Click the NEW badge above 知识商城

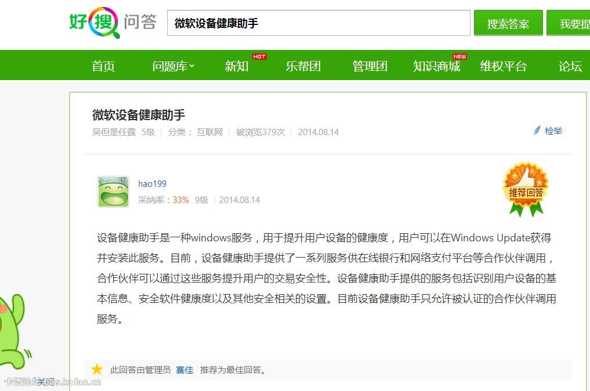click(x=459, y=56)
